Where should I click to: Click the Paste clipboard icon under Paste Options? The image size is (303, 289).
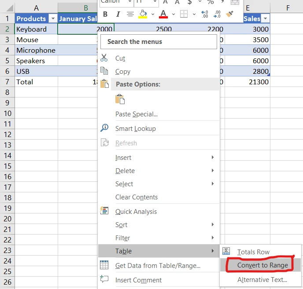(120, 99)
